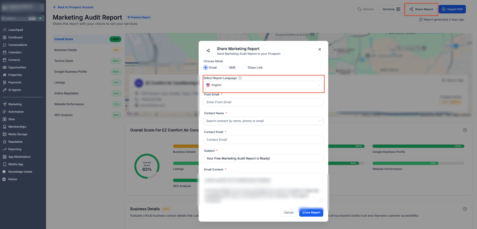Click the Subject input field
The height and width of the screenshot is (229, 477).
pos(263,158)
